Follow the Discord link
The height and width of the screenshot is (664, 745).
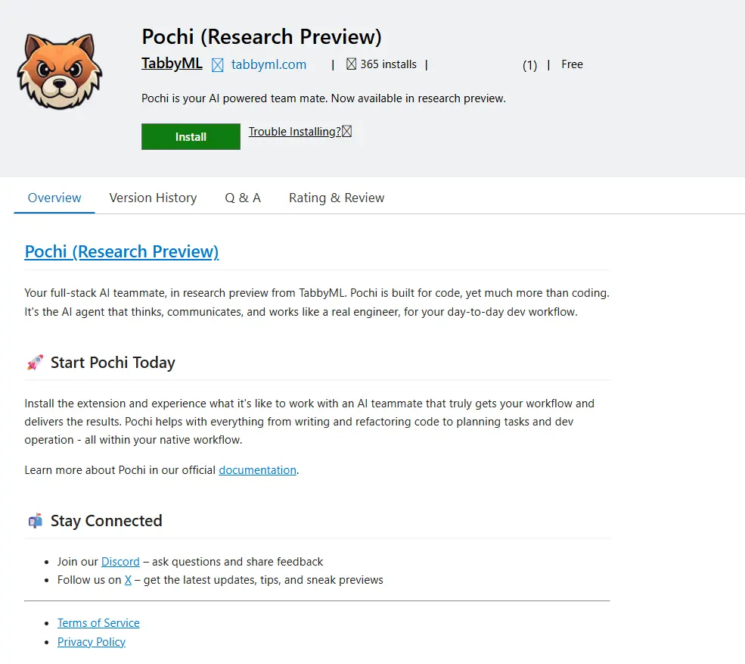tap(120, 562)
